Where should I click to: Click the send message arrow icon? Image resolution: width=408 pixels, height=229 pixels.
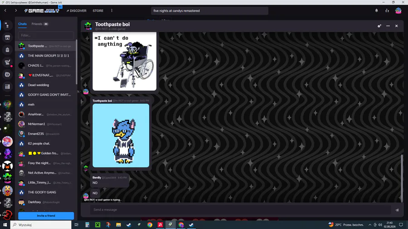(397, 210)
